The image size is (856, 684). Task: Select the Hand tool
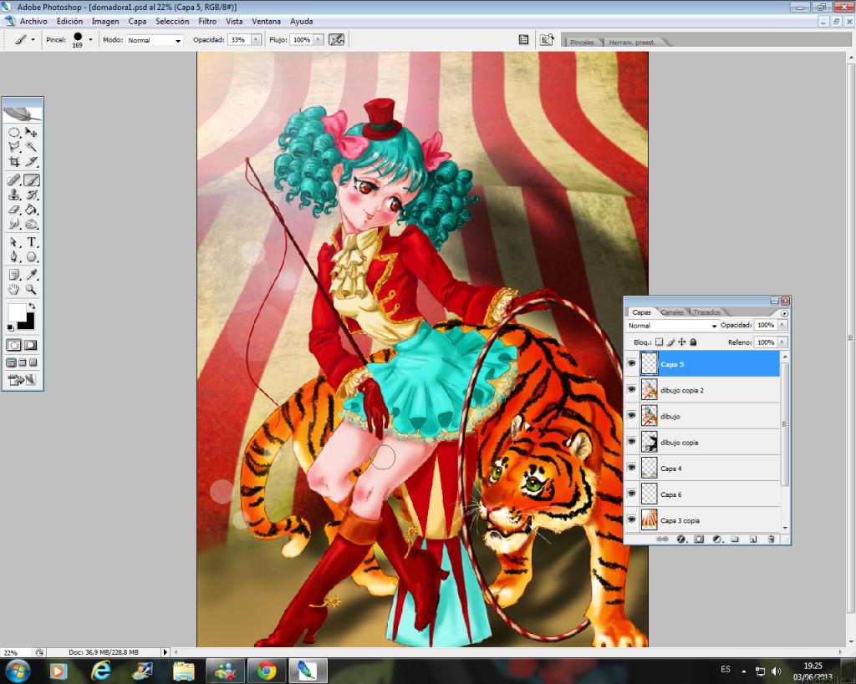(14, 290)
